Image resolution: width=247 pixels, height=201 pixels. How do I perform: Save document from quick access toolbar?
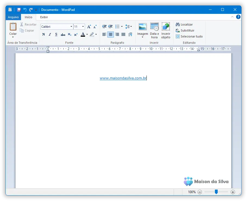[19, 10]
